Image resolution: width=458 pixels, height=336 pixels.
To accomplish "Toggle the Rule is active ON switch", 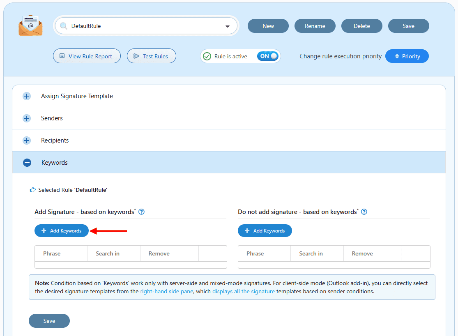I will (x=268, y=56).
